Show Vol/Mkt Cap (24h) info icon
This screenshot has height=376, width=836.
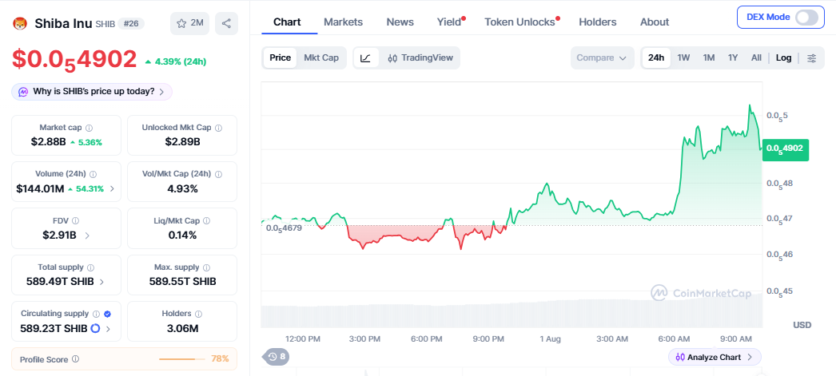pyautogui.click(x=218, y=174)
